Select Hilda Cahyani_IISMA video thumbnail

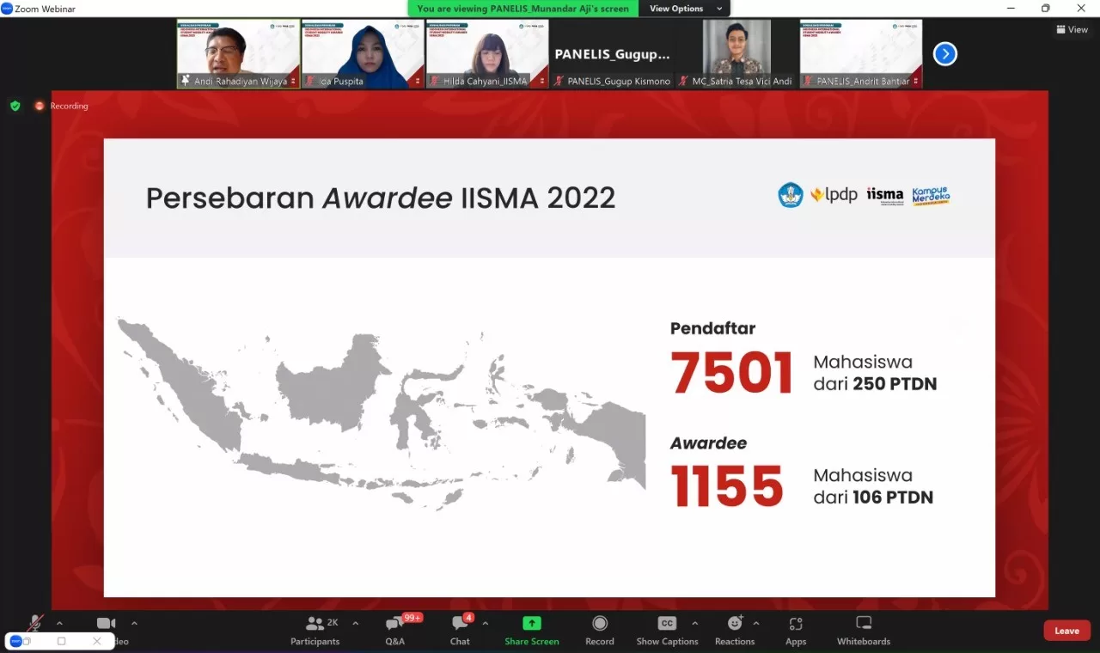tap(487, 53)
